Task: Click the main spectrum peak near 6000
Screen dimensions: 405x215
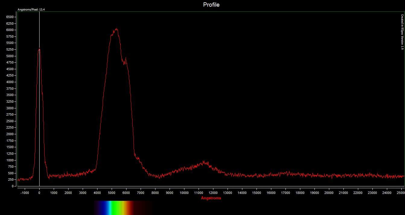Action: pos(116,30)
